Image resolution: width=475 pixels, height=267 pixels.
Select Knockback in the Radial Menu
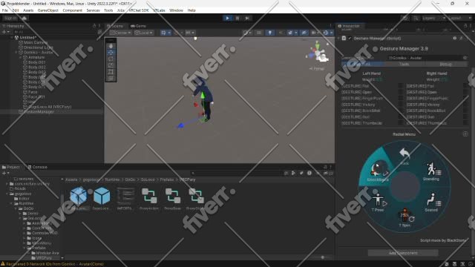378,171
